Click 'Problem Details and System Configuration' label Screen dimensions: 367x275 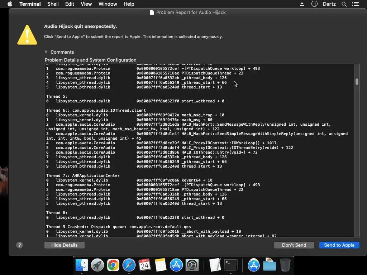pos(90,60)
